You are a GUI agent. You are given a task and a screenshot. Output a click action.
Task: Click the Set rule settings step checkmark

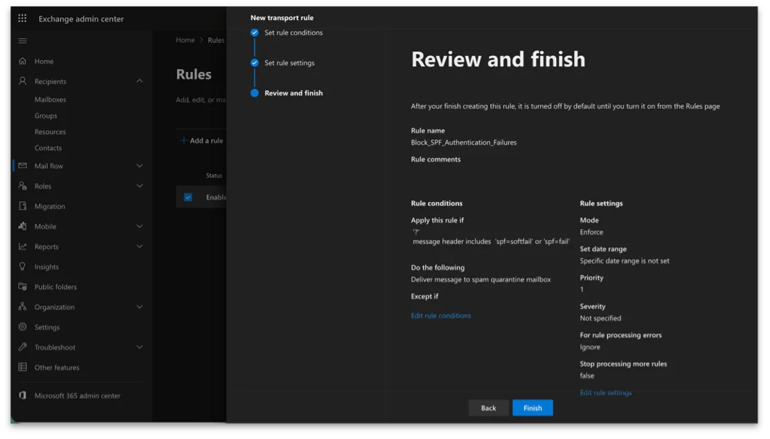(x=254, y=63)
